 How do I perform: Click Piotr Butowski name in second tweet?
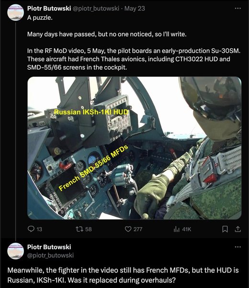pyautogui.click(x=49, y=247)
